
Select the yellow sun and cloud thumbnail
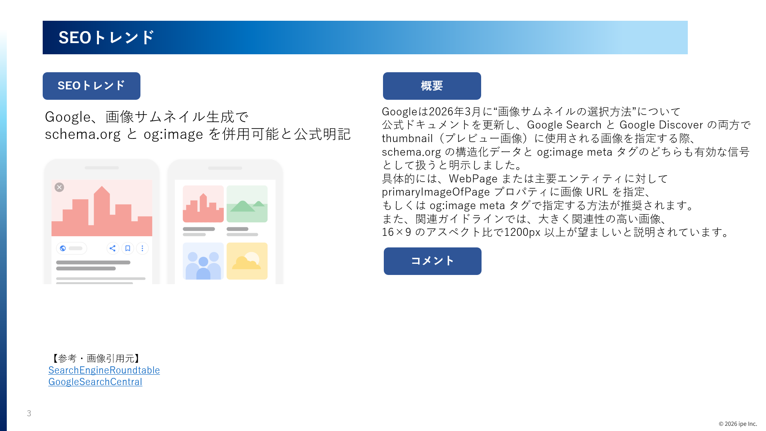(247, 261)
